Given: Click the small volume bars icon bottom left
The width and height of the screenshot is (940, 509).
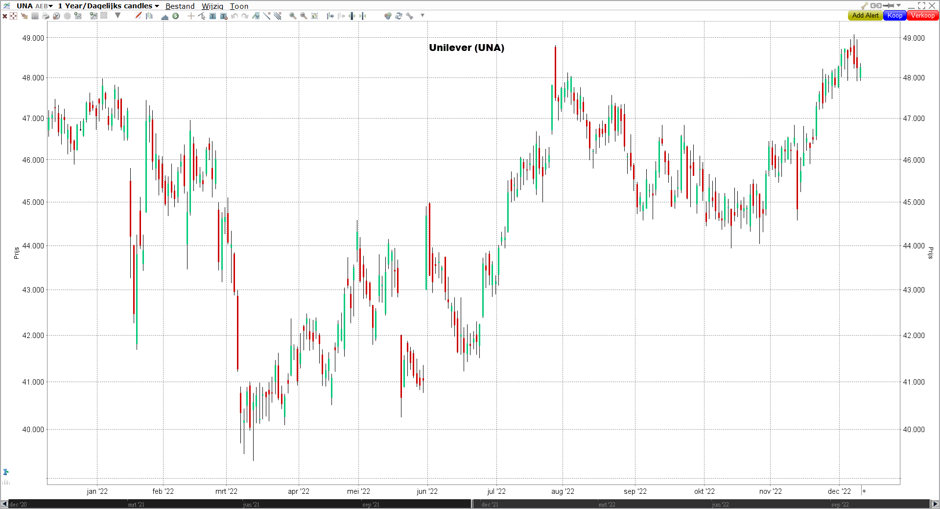Looking at the screenshot, I should [x=6, y=483].
